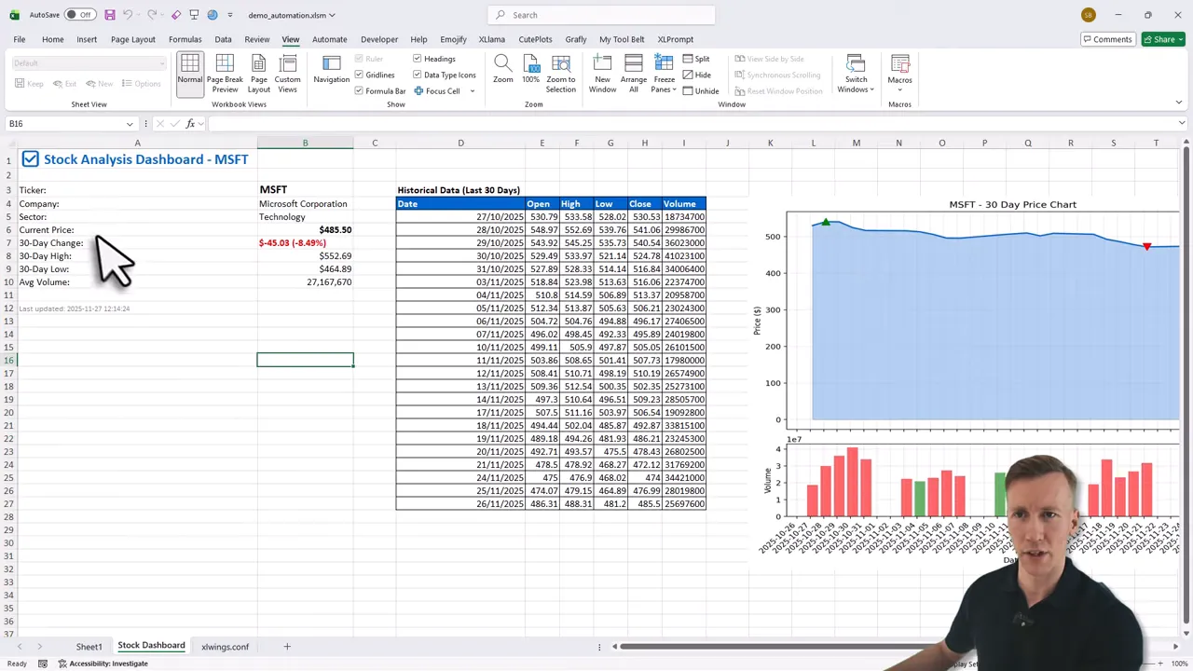Uncheck the Gridlines checkbox
Image resolution: width=1193 pixels, height=671 pixels.
[360, 75]
